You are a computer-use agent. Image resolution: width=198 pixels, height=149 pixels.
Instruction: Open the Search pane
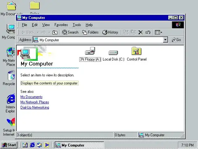tap(70, 32)
